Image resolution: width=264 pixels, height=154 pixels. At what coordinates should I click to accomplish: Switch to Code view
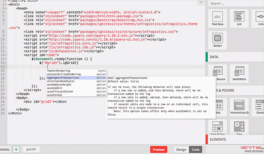[196, 150]
